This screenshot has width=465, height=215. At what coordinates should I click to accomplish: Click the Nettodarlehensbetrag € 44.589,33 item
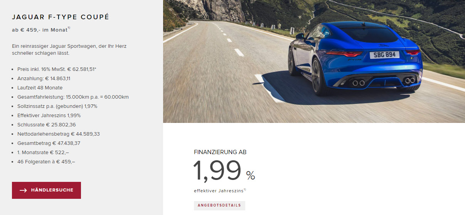[x=59, y=134]
